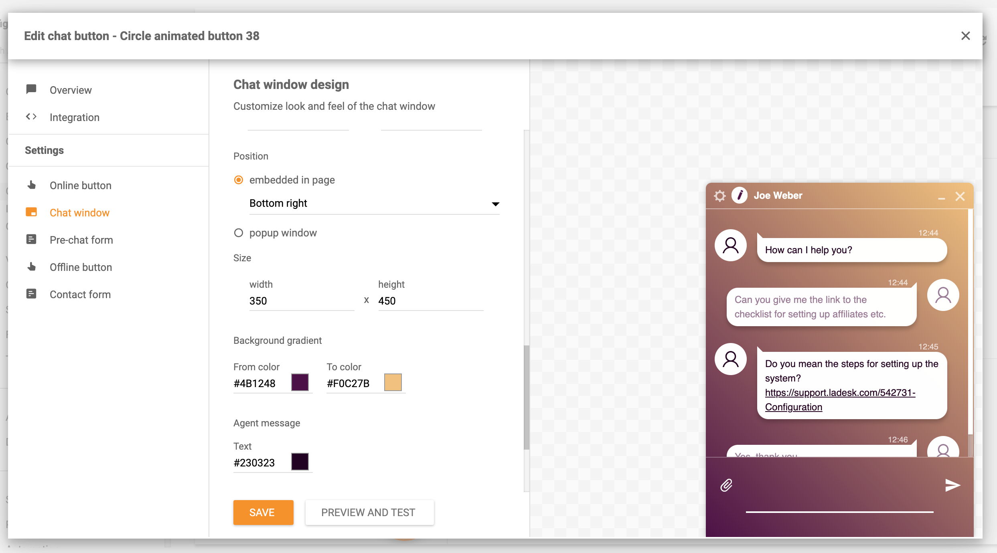
Task: Click the Offline button hand icon
Action: point(31,267)
